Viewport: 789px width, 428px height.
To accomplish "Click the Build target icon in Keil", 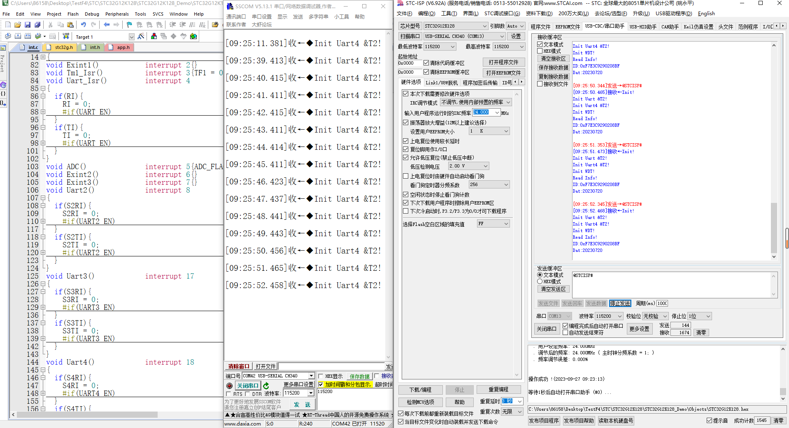I will (18, 36).
